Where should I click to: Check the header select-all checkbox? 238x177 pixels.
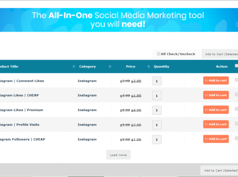coord(237,66)
